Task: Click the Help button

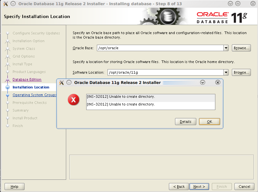Action: (x=15, y=187)
